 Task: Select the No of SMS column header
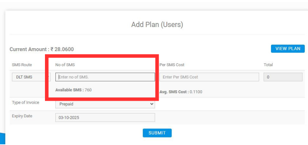(65, 65)
